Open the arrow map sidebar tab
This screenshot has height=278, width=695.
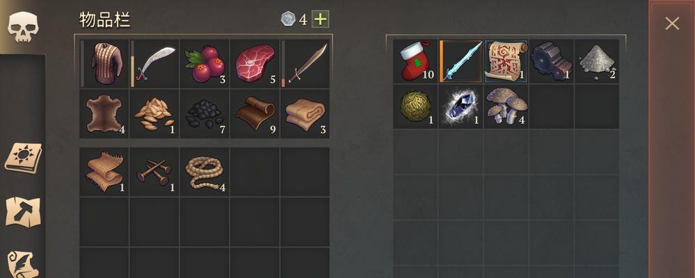click(22, 211)
